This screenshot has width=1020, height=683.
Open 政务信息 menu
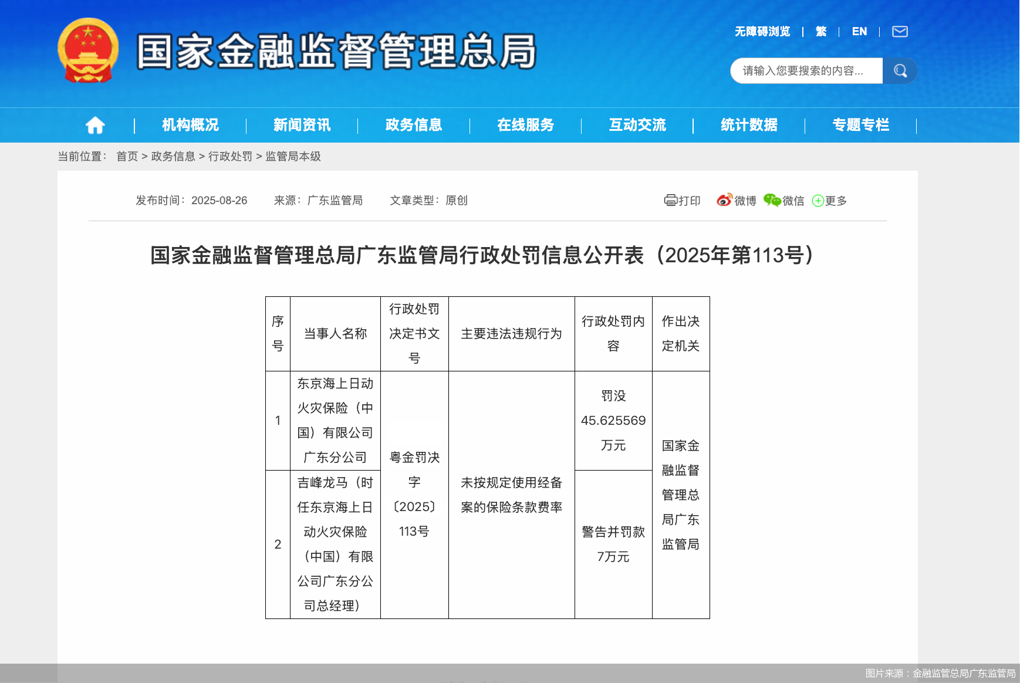pyautogui.click(x=414, y=125)
